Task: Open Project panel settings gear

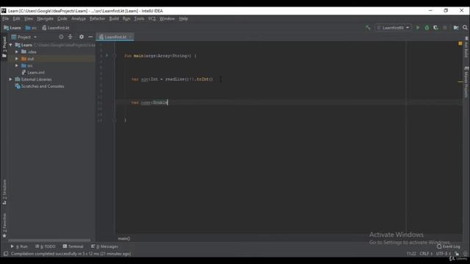Action: 82,37
